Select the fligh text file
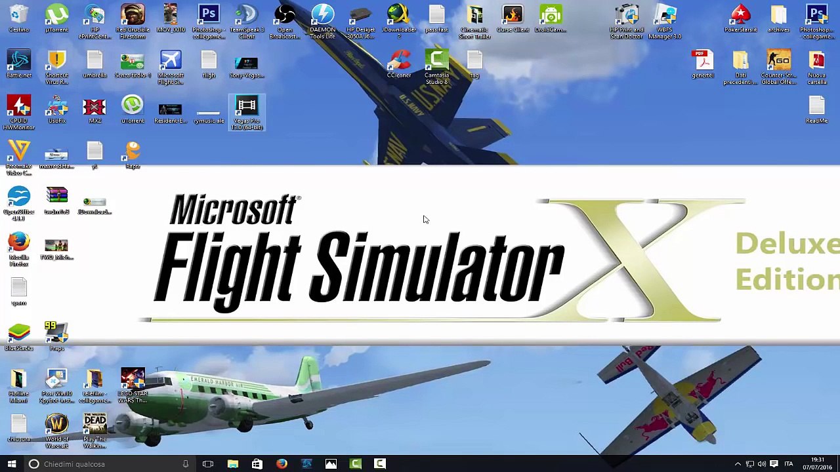This screenshot has height=472, width=840. (x=209, y=64)
